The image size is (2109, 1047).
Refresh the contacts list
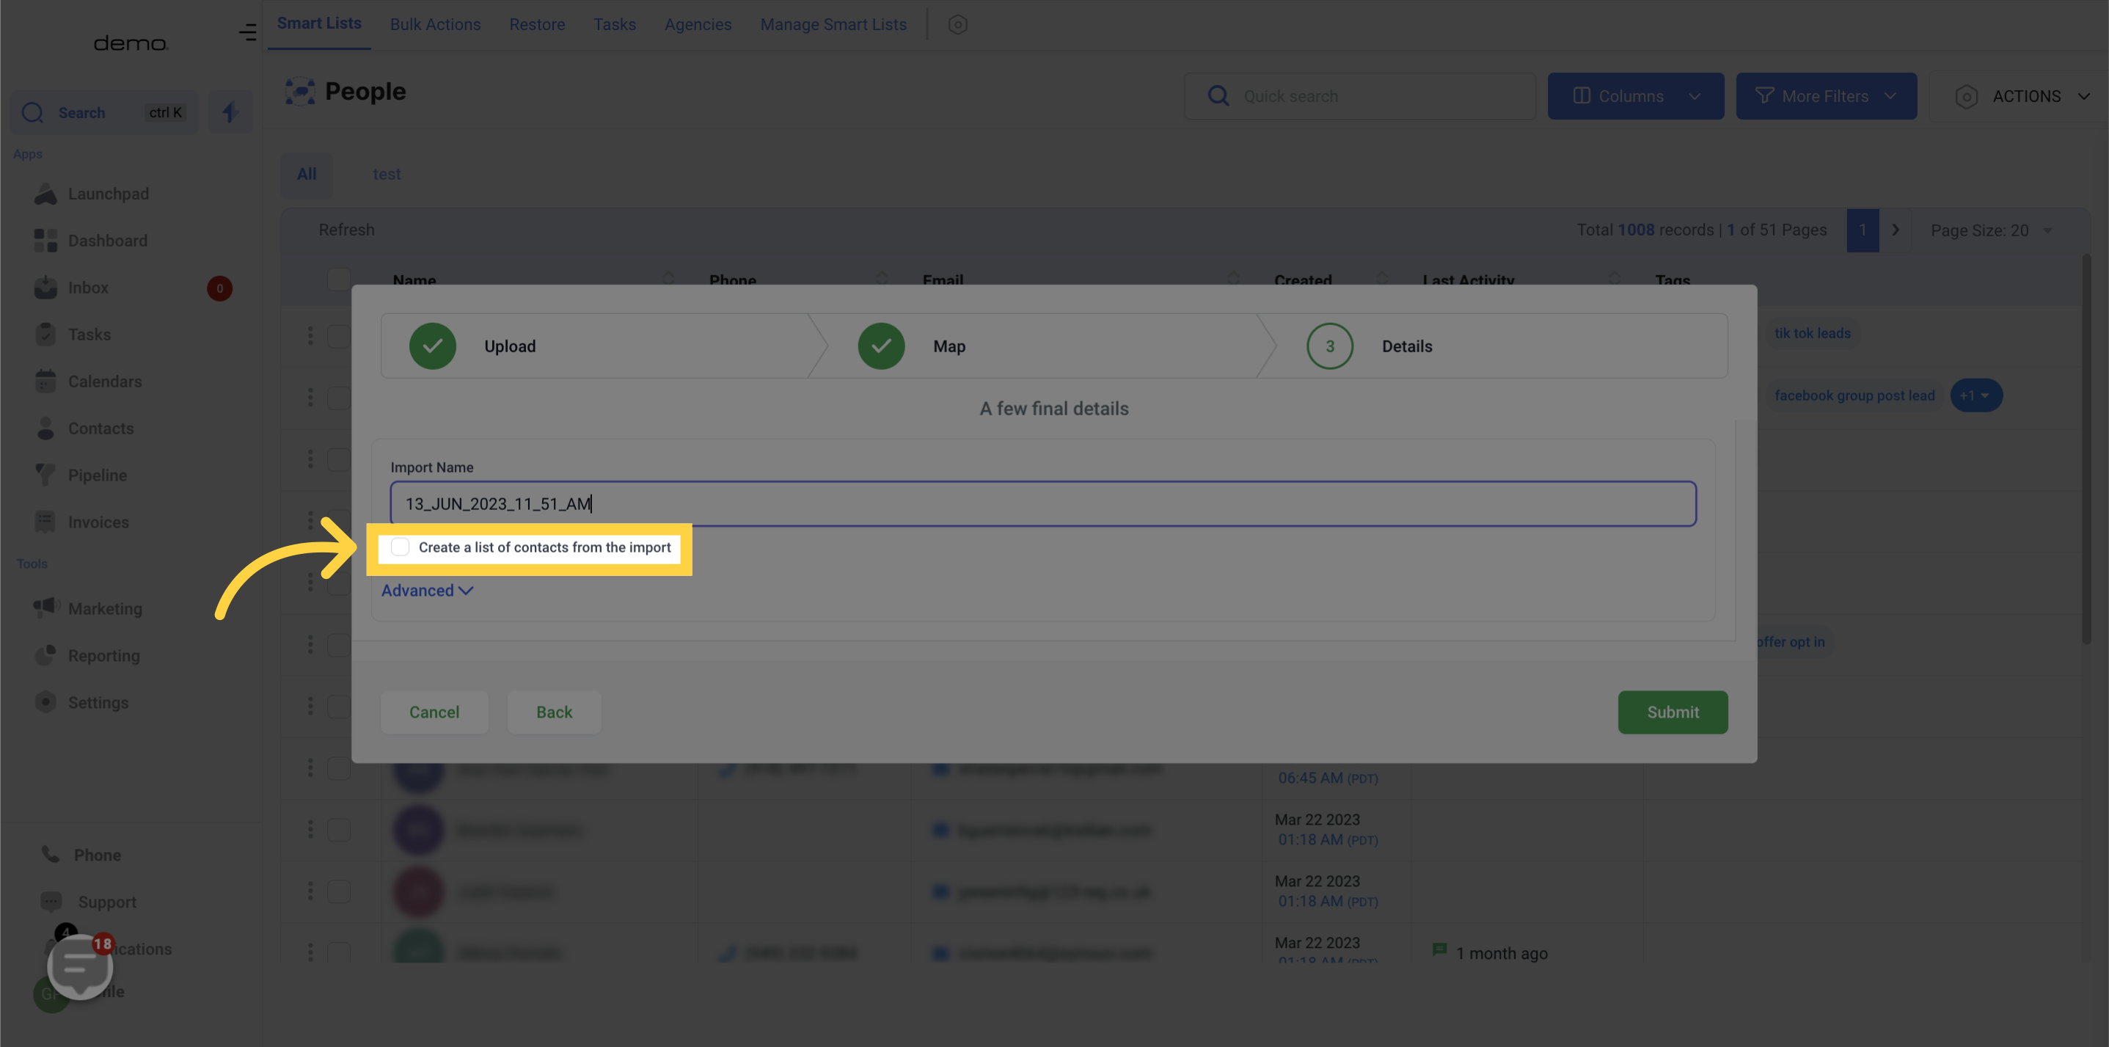pos(346,230)
